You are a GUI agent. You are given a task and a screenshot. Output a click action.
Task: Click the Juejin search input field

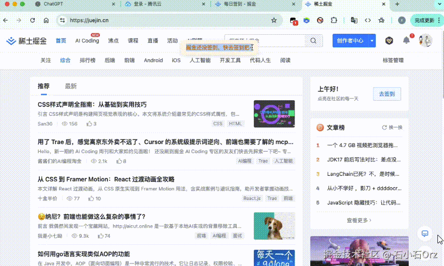coord(265,41)
